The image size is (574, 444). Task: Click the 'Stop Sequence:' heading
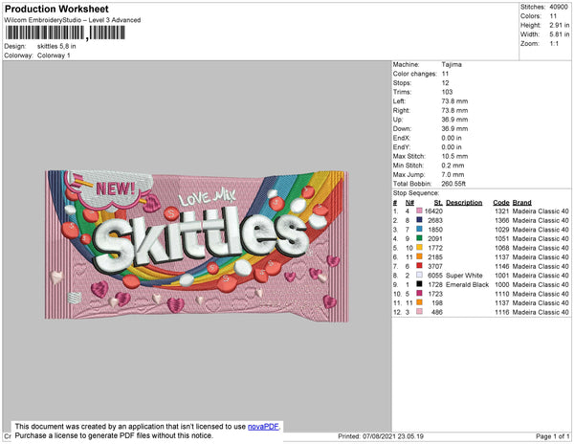(x=416, y=193)
